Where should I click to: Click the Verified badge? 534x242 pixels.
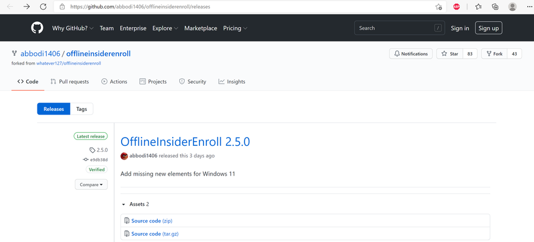click(x=97, y=170)
